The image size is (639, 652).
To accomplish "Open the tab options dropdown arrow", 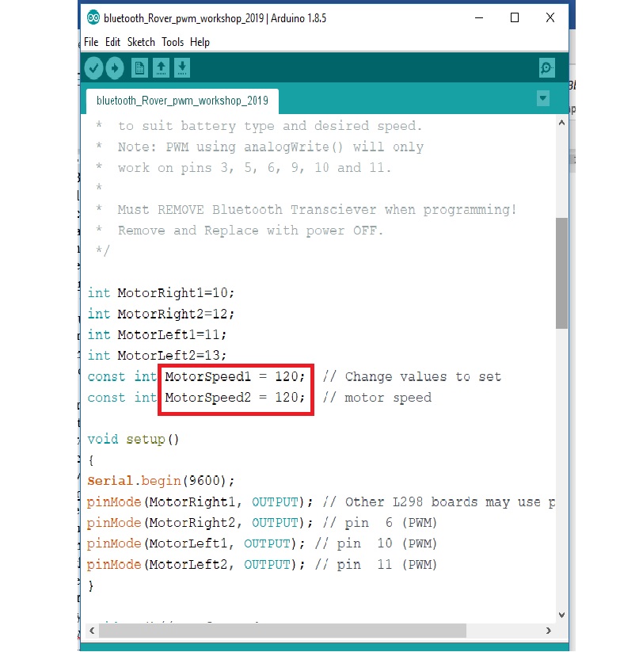I will 543,98.
